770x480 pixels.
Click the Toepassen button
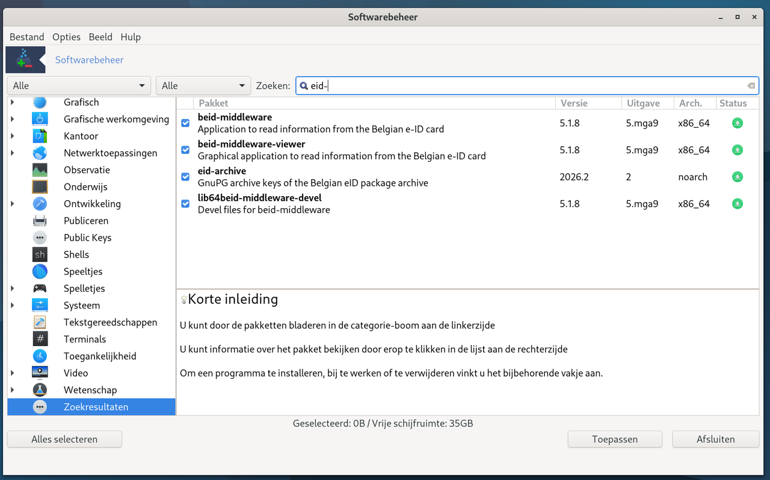[x=615, y=439]
